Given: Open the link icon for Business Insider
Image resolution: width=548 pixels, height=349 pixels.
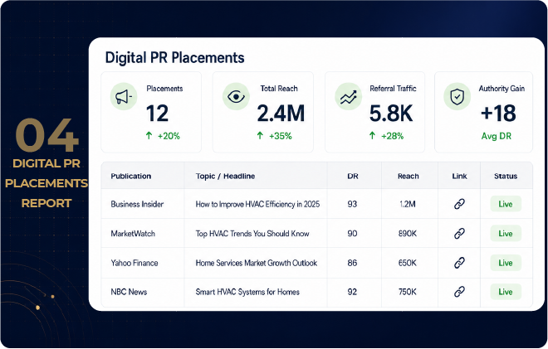Looking at the screenshot, I should [x=459, y=204].
